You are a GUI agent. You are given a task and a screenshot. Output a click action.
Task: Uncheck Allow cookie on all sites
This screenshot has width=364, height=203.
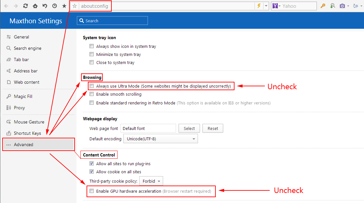point(92,172)
